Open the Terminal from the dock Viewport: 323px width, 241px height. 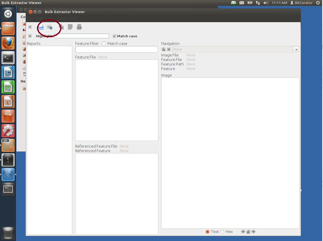tap(8, 58)
